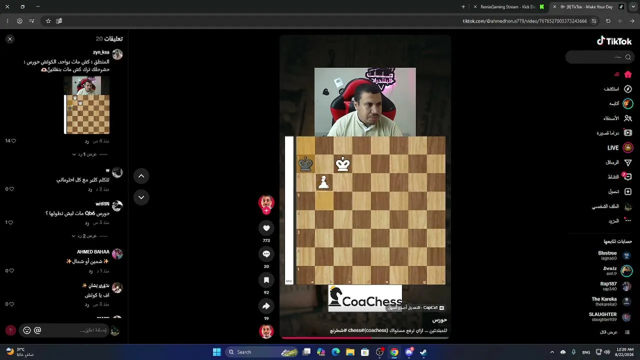Open the video comments bubble icon
The image size is (640, 360).
coord(266,254)
